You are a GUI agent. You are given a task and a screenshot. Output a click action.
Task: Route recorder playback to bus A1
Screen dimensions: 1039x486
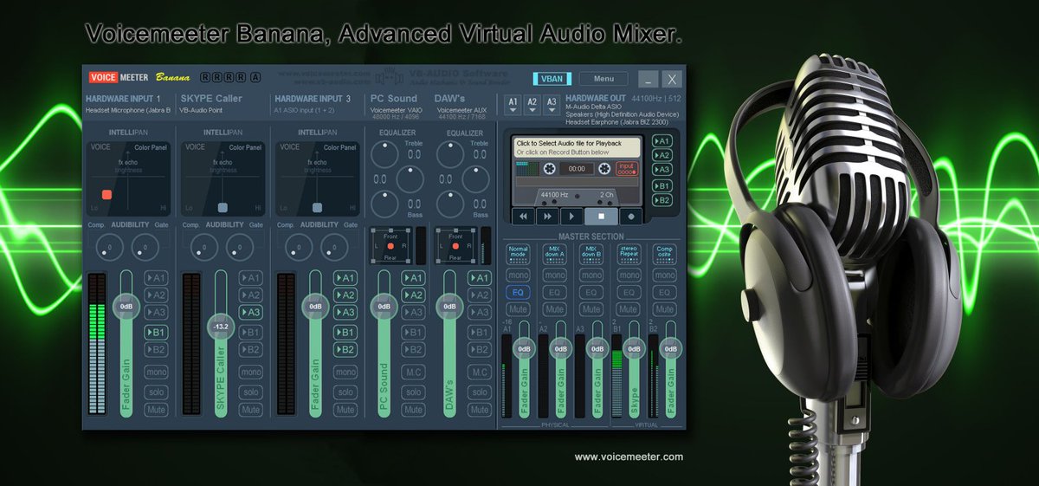click(662, 141)
